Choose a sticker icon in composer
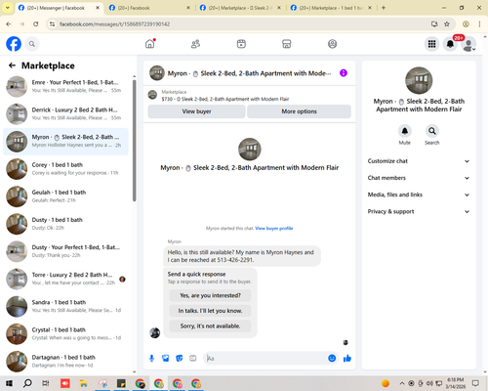 tap(180, 359)
